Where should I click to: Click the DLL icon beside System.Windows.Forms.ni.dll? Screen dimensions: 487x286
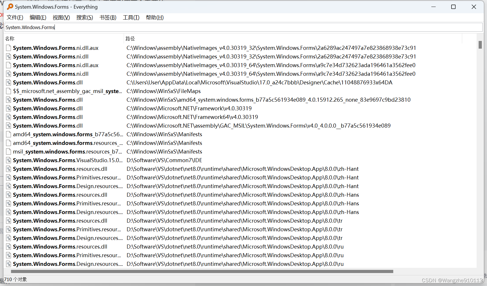click(x=8, y=56)
